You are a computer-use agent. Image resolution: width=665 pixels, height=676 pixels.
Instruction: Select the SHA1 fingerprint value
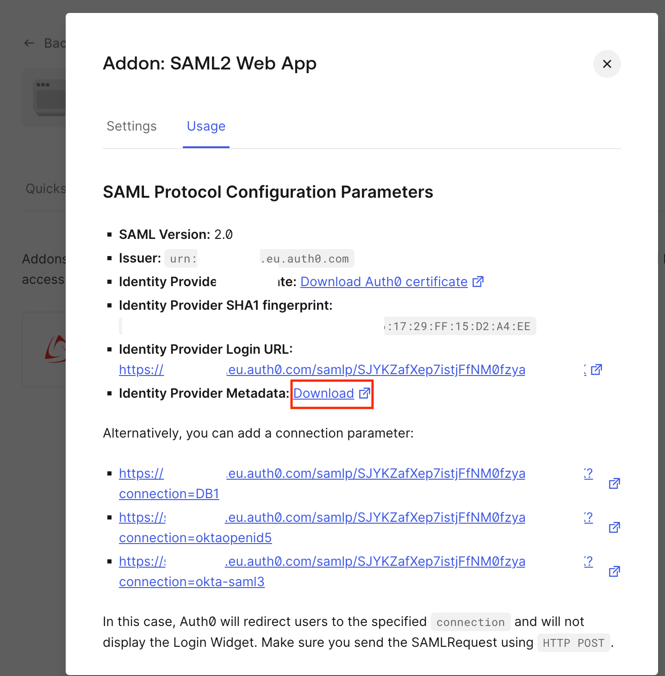(328, 326)
